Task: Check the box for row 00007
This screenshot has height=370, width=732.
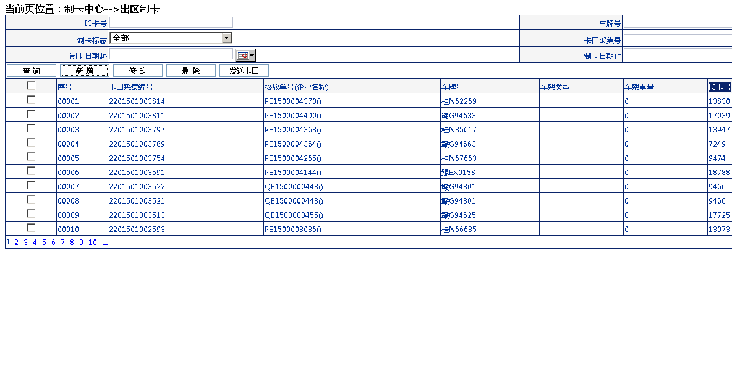Action: tap(31, 185)
